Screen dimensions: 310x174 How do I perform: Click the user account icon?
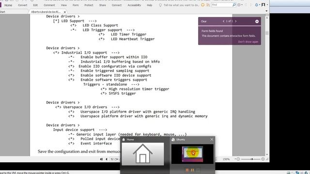[263, 5]
